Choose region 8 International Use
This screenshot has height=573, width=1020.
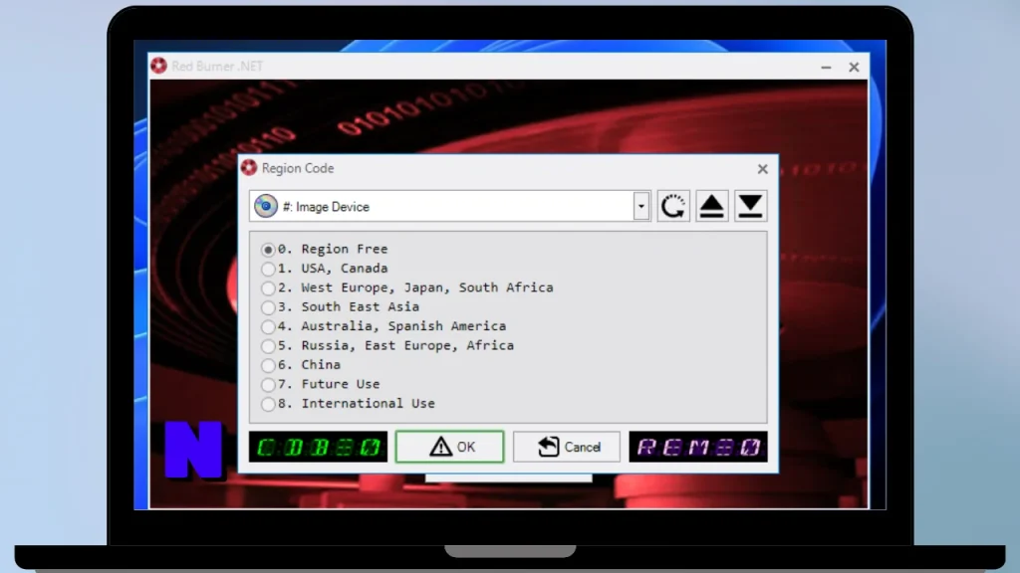(x=348, y=404)
